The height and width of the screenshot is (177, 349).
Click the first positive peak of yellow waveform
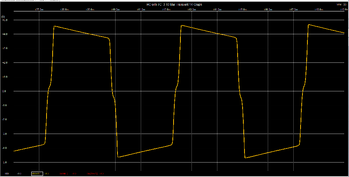pyautogui.click(x=54, y=26)
